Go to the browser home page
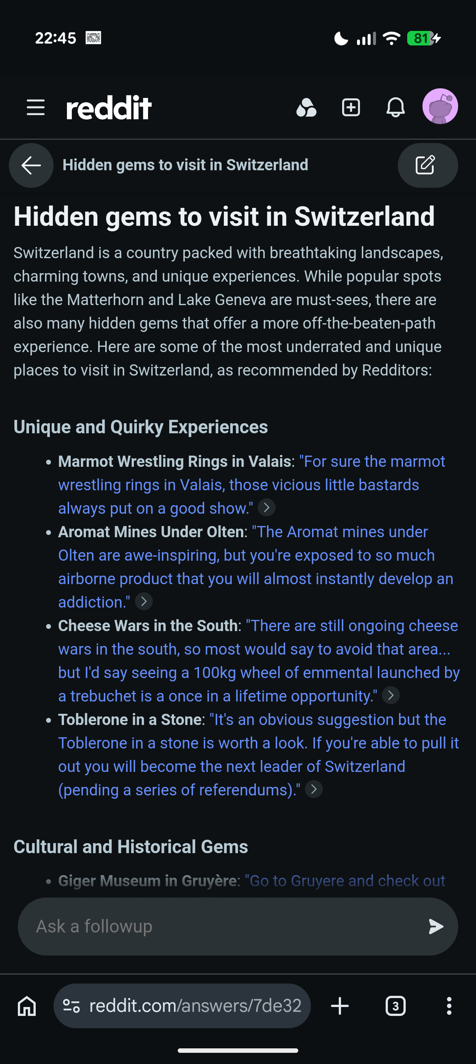The image size is (476, 1064). coord(27,1006)
